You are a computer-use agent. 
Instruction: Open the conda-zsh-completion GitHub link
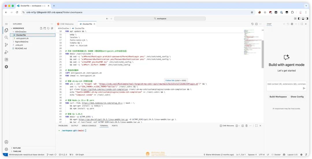[104, 89]
